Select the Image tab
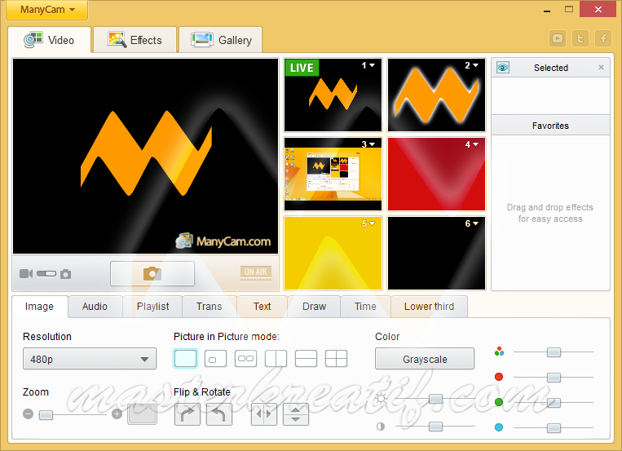 (39, 307)
